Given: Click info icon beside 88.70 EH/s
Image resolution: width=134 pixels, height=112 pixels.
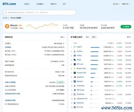Looking at the screenshot, I should pos(64,44).
